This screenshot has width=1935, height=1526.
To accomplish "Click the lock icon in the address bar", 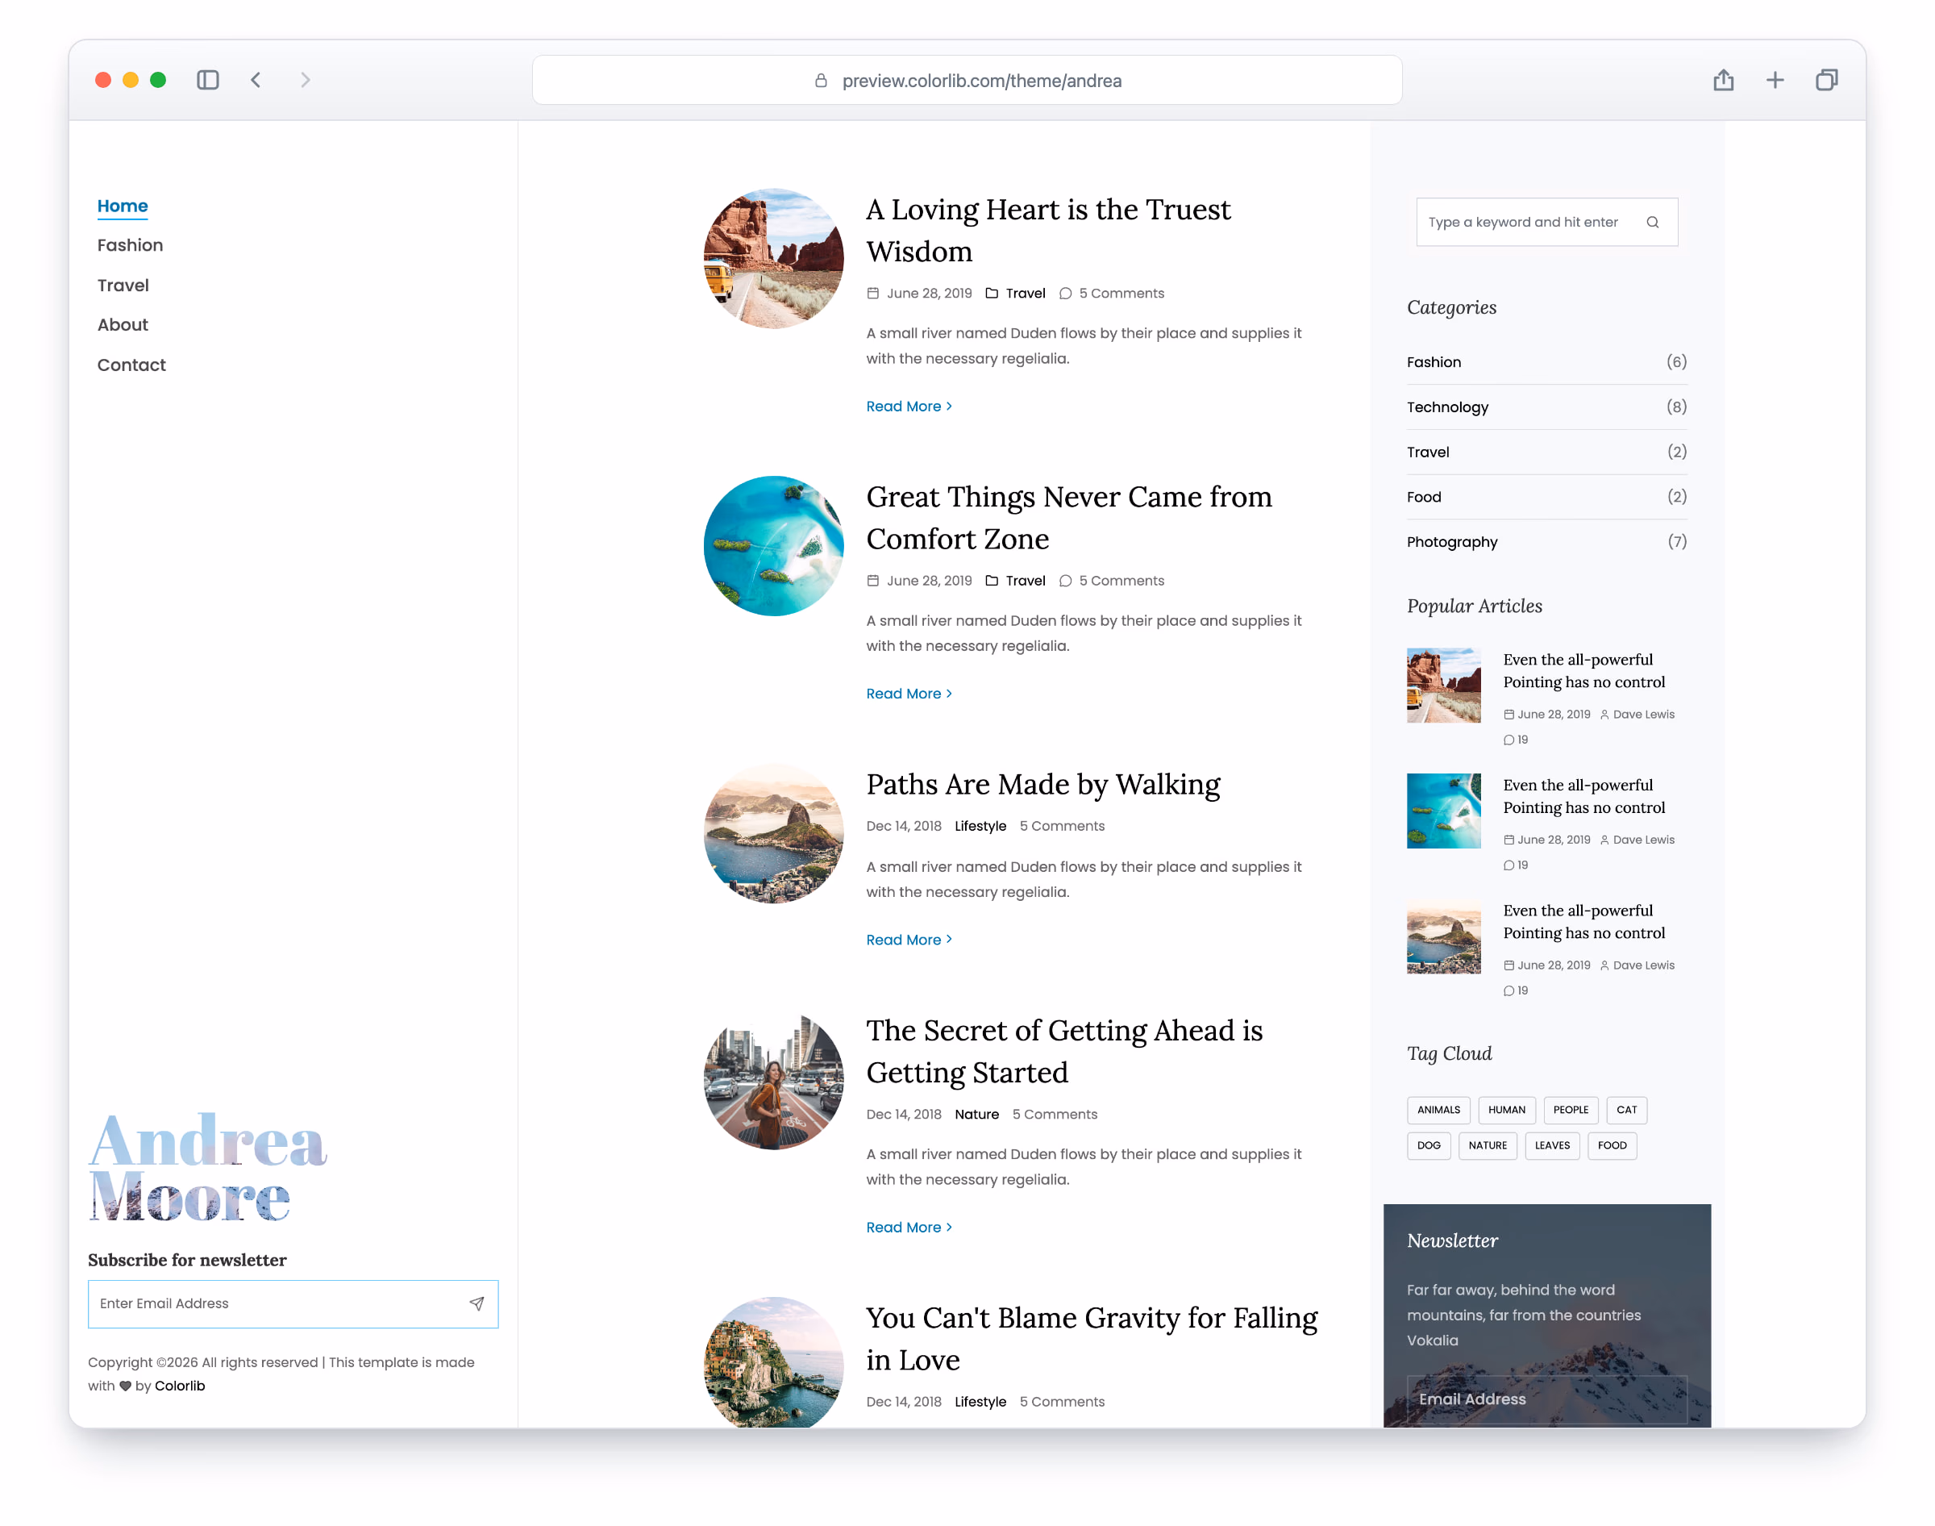I will point(821,81).
